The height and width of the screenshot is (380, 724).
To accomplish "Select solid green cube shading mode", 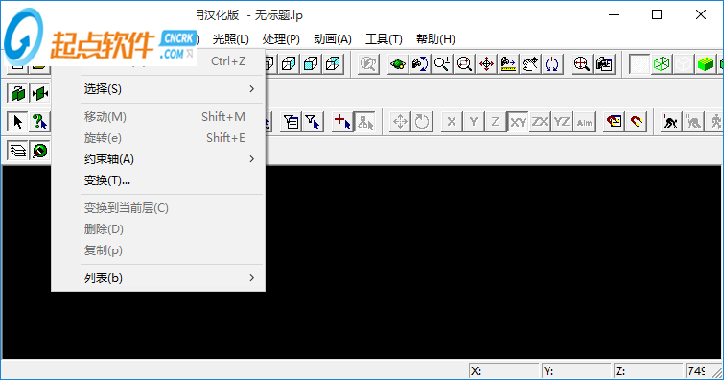I will (706, 64).
